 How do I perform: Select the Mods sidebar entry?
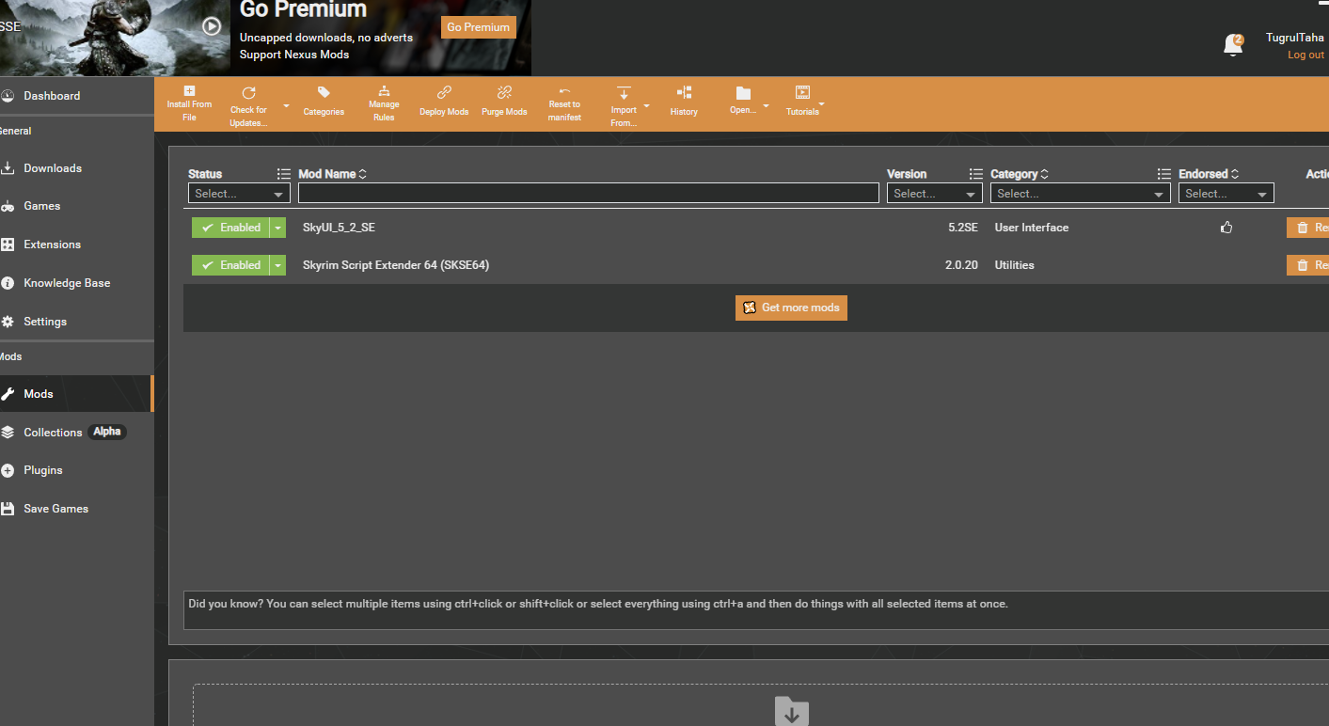tap(75, 394)
